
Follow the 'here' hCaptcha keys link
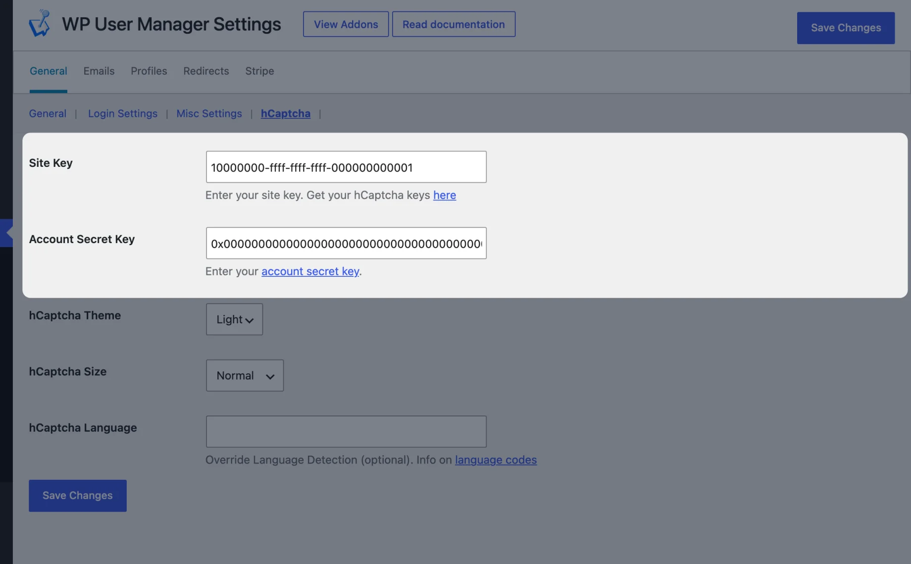445,195
